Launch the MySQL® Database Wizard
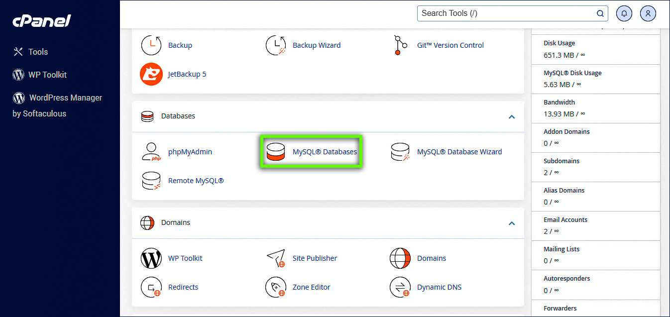The height and width of the screenshot is (317, 670). coord(459,152)
